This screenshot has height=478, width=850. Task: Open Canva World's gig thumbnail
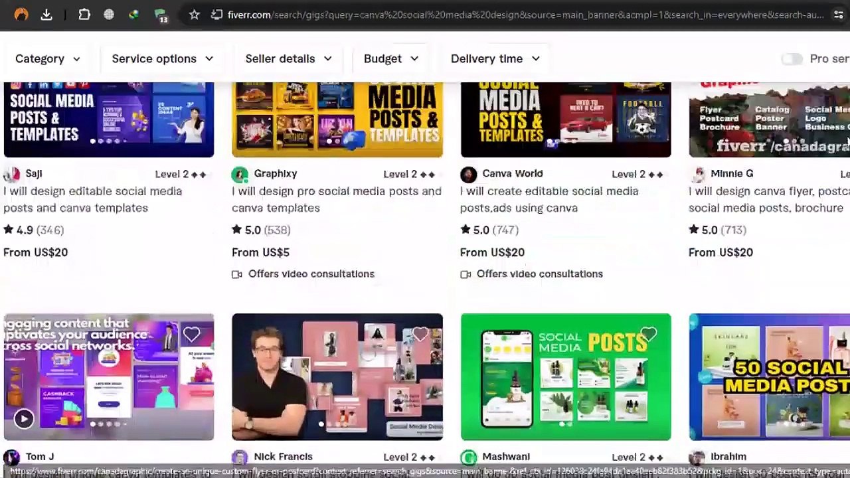click(x=566, y=119)
